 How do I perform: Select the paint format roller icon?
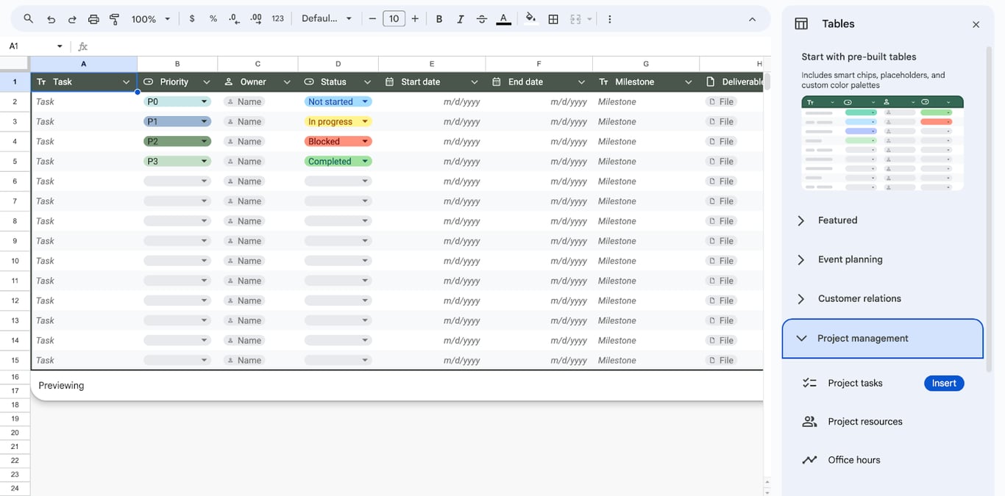tap(115, 19)
